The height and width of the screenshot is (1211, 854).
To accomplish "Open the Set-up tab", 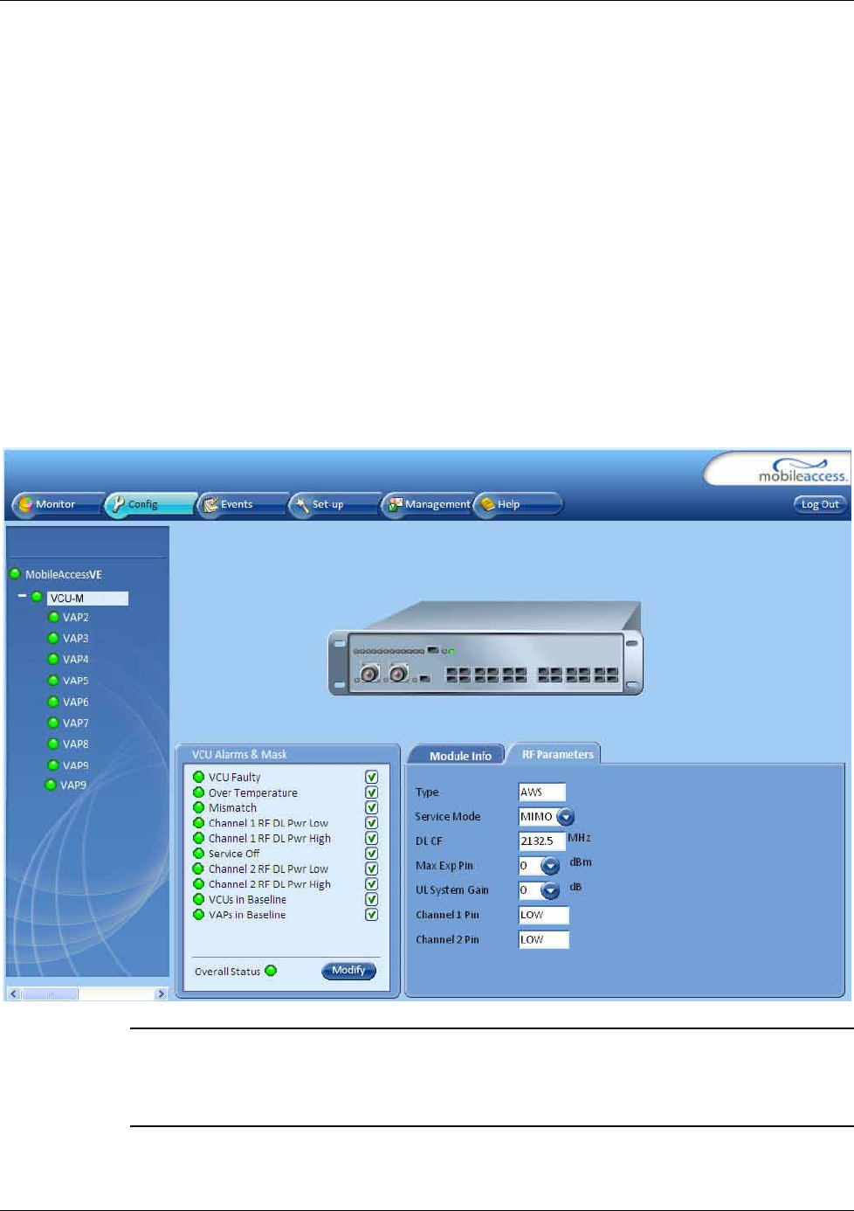I will 335,505.
